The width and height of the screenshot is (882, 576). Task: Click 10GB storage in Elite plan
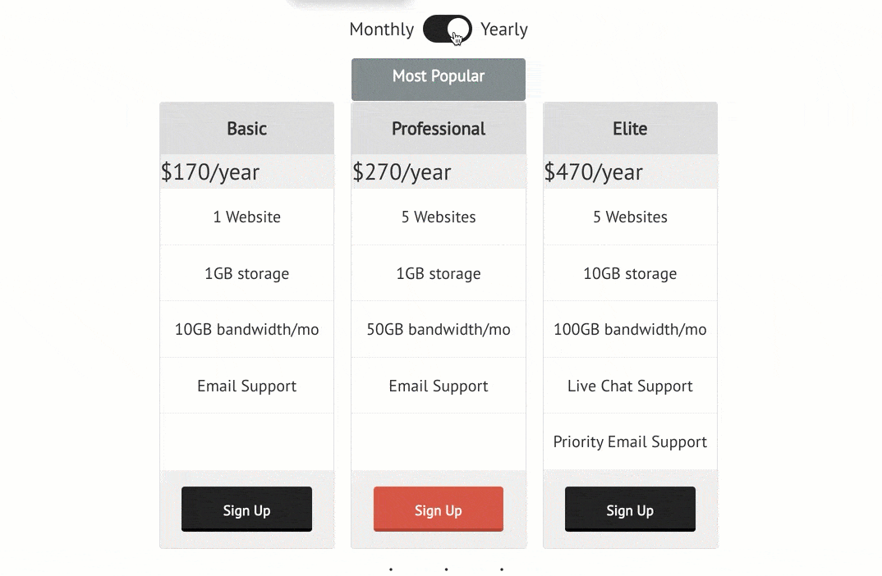(x=630, y=274)
